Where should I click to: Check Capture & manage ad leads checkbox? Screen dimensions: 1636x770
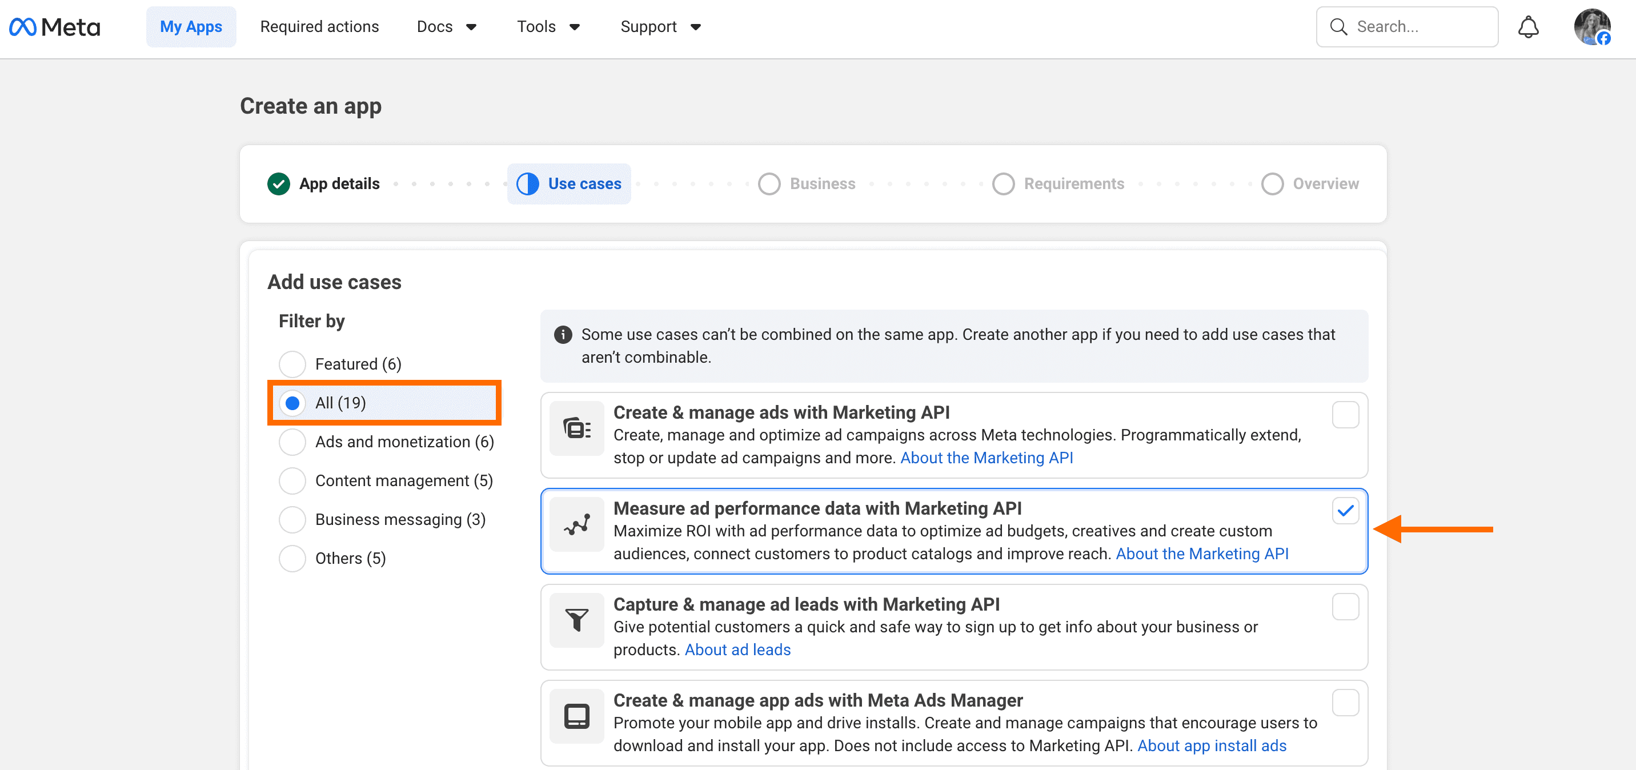(x=1345, y=607)
